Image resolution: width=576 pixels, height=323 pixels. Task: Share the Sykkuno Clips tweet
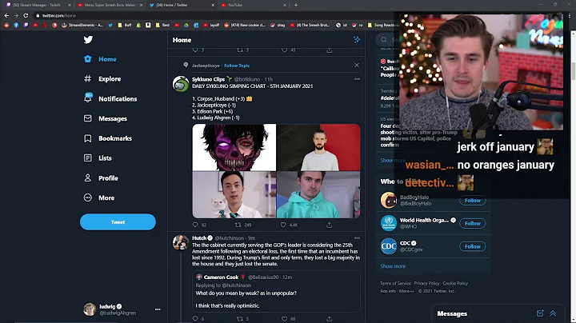(329, 225)
